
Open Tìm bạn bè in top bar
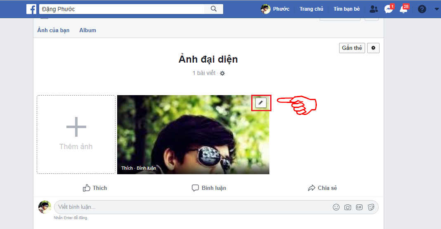coord(347,9)
